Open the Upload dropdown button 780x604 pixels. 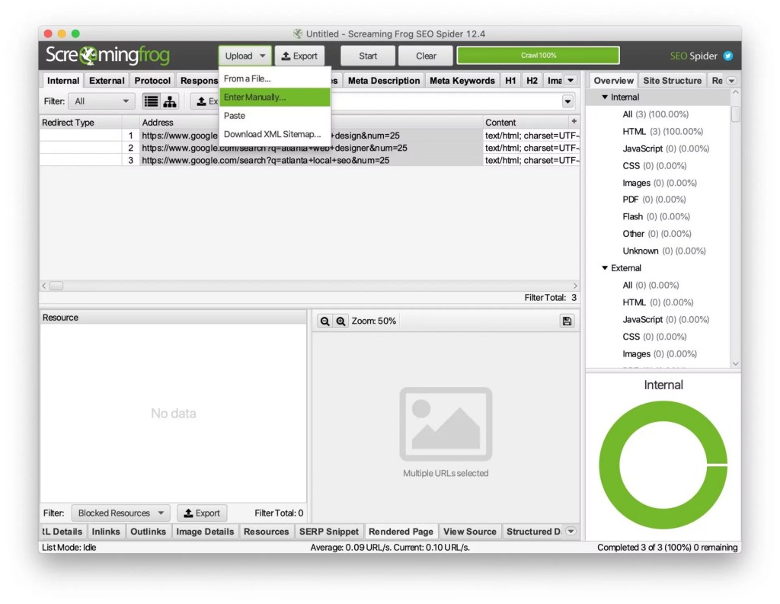pos(245,56)
